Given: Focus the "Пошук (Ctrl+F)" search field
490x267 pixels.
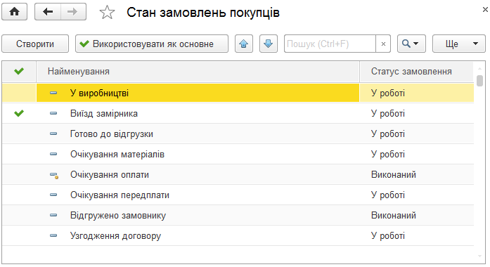Looking at the screenshot, I should pyautogui.click(x=330, y=44).
